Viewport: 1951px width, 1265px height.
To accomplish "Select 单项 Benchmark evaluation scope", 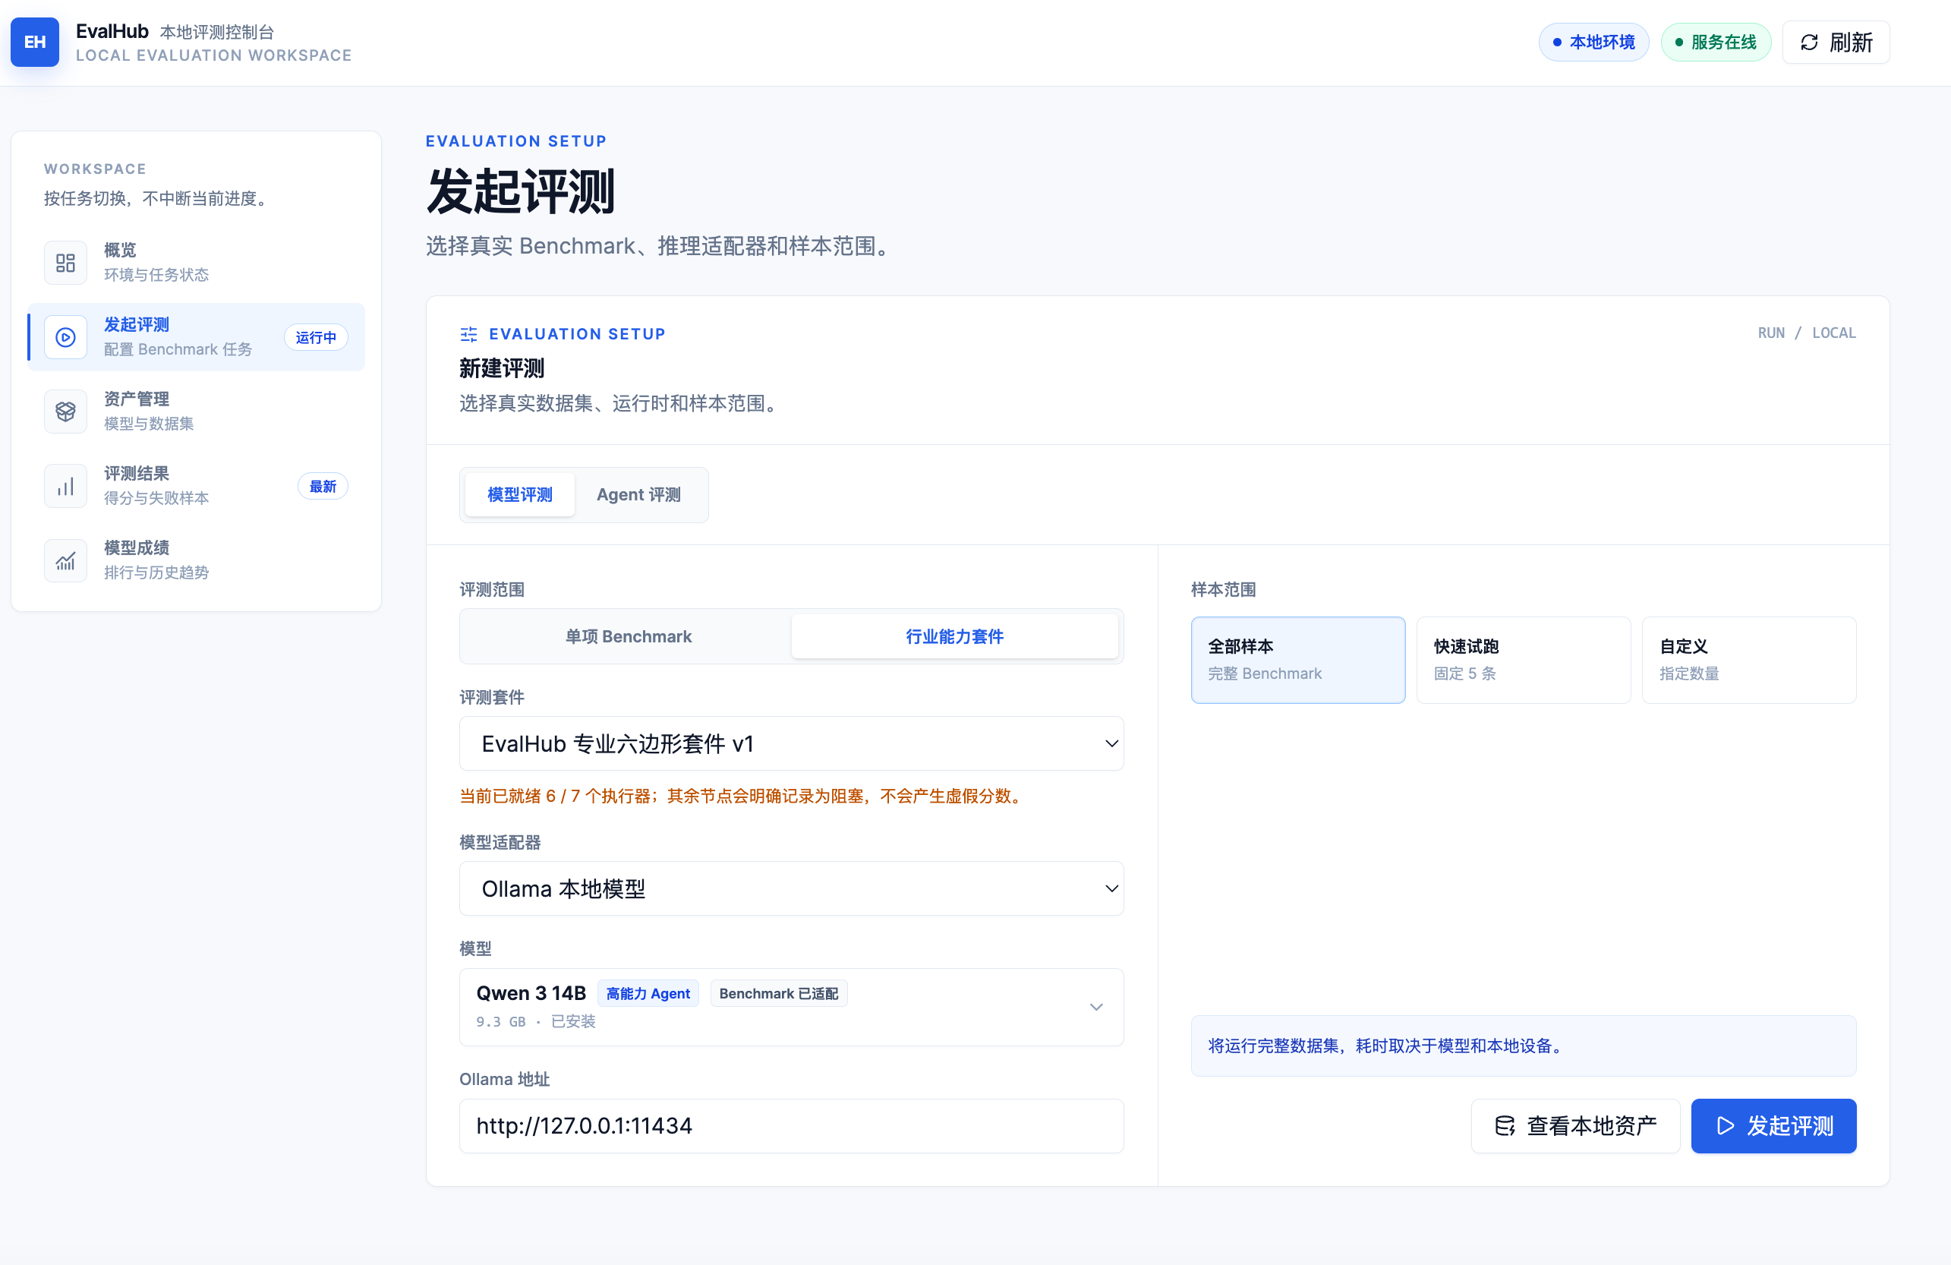I will [628, 636].
